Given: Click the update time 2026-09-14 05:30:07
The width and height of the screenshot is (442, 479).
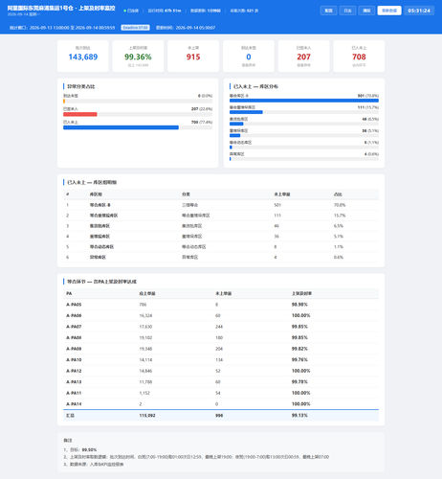Looking at the screenshot, I should pyautogui.click(x=195, y=28).
